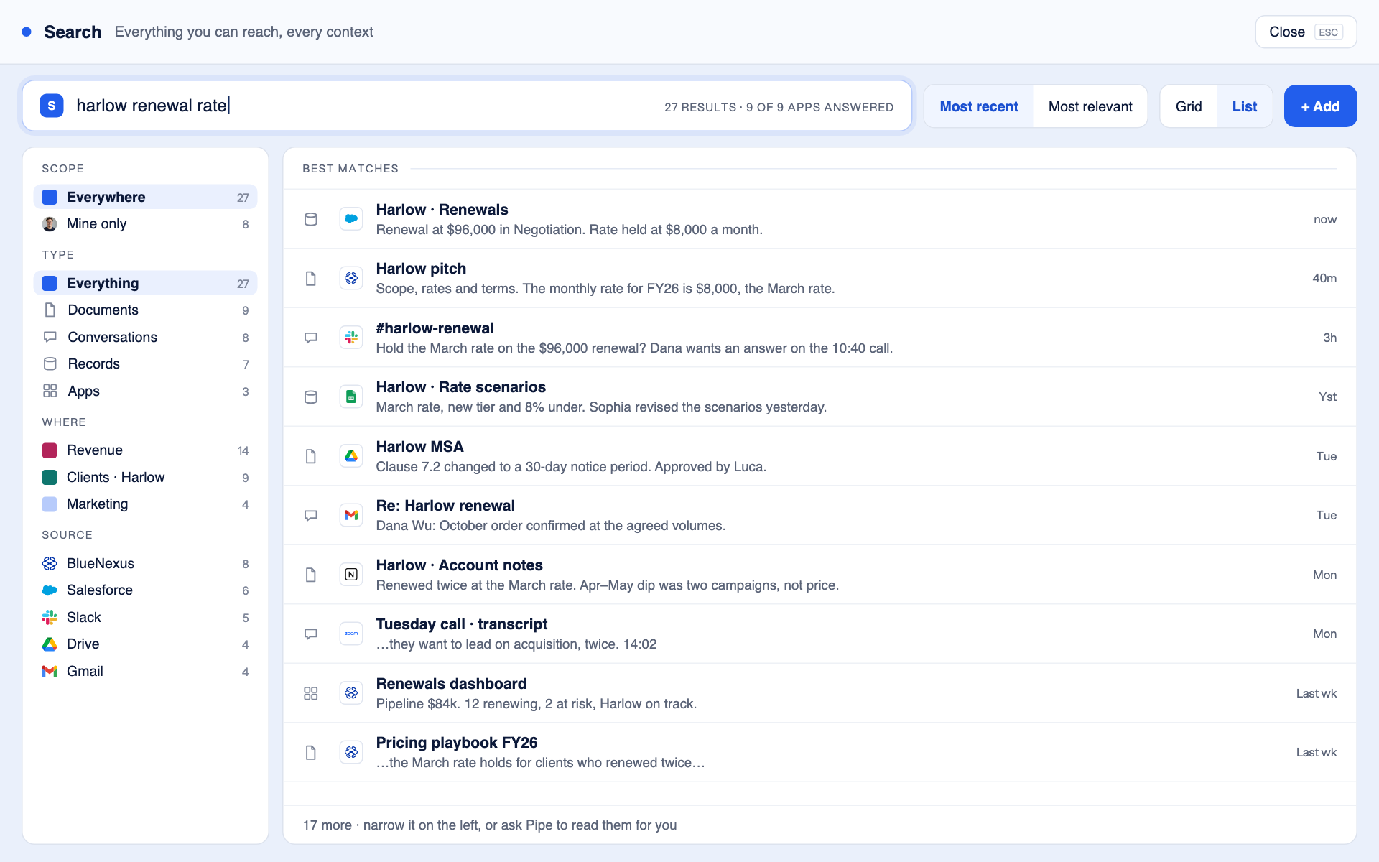Click the S search badge in the search box
The width and height of the screenshot is (1379, 862).
[x=52, y=106]
